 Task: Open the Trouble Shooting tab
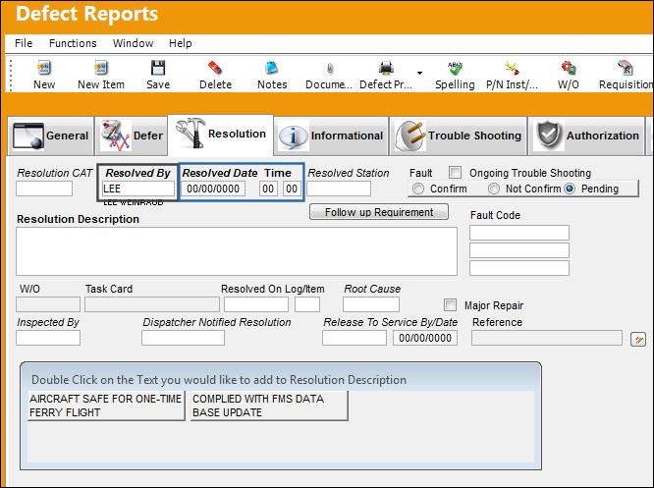click(458, 136)
